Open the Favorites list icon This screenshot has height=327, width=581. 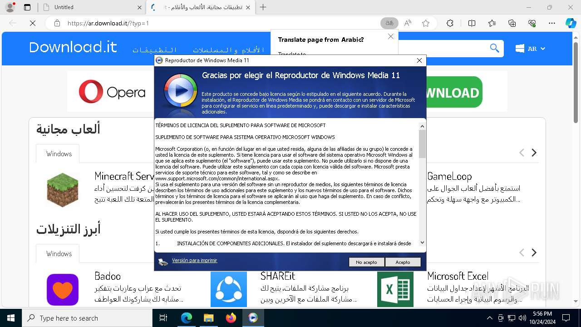492,23
